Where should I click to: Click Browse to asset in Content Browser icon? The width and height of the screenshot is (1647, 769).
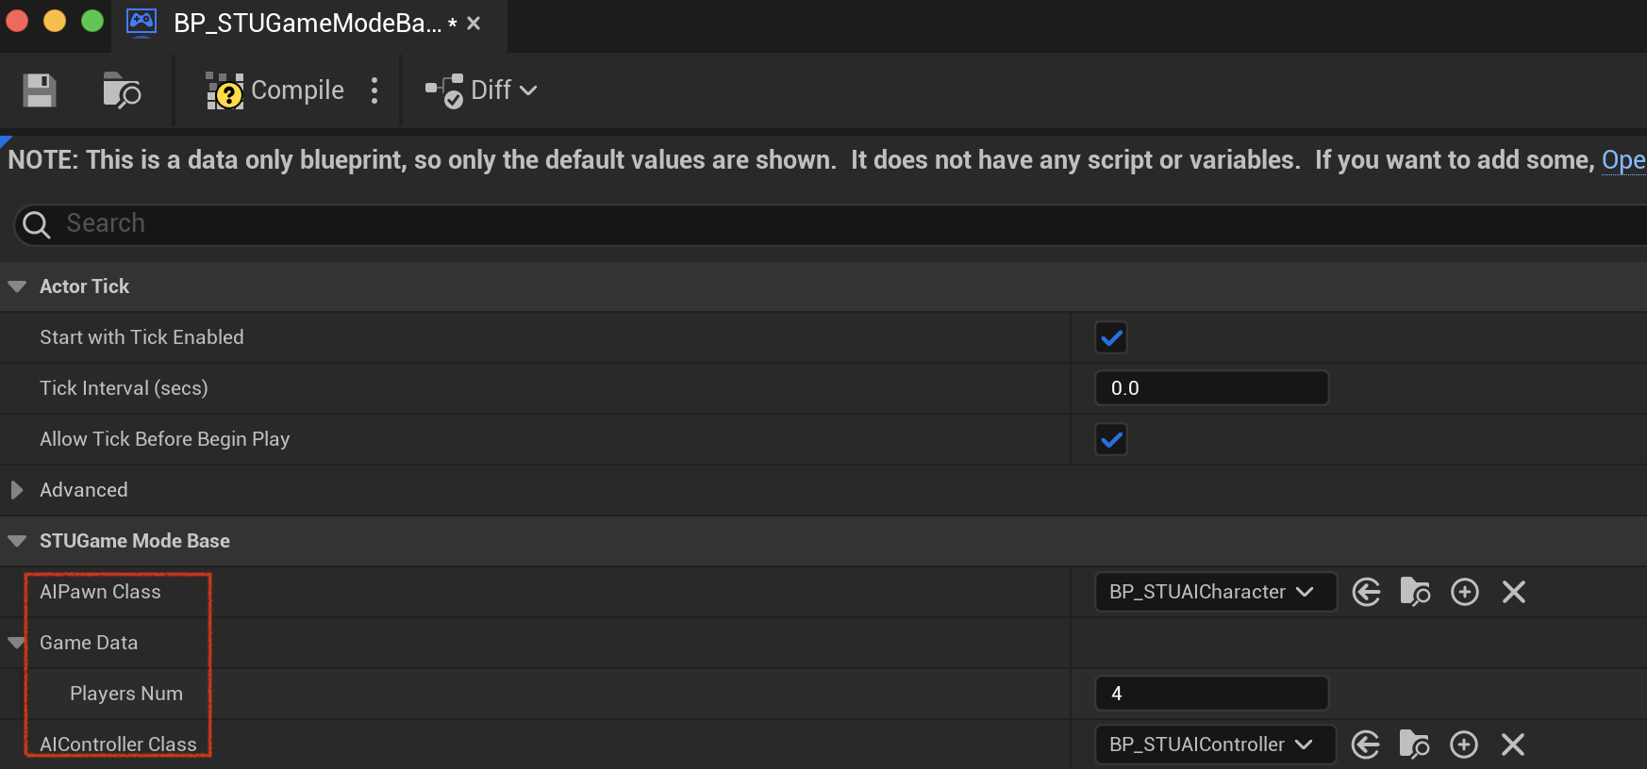click(122, 90)
